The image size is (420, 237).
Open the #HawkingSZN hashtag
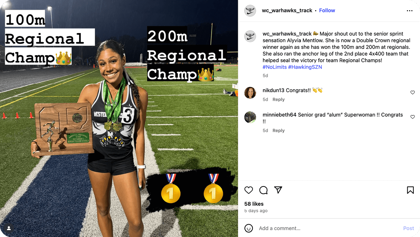tap(305, 67)
